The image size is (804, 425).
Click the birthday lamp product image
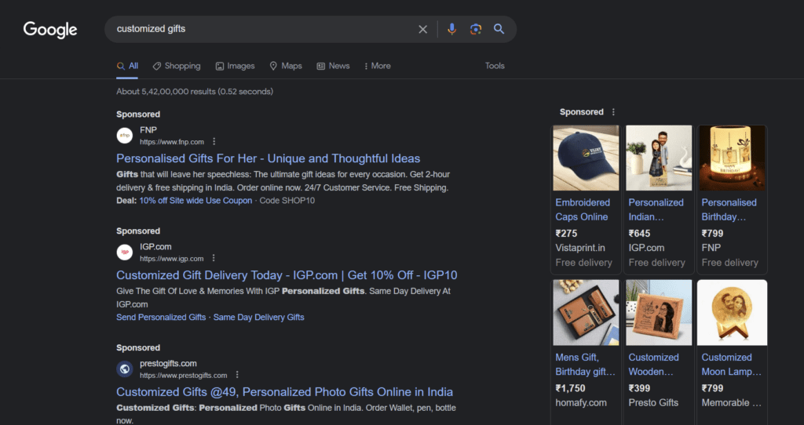(733, 158)
